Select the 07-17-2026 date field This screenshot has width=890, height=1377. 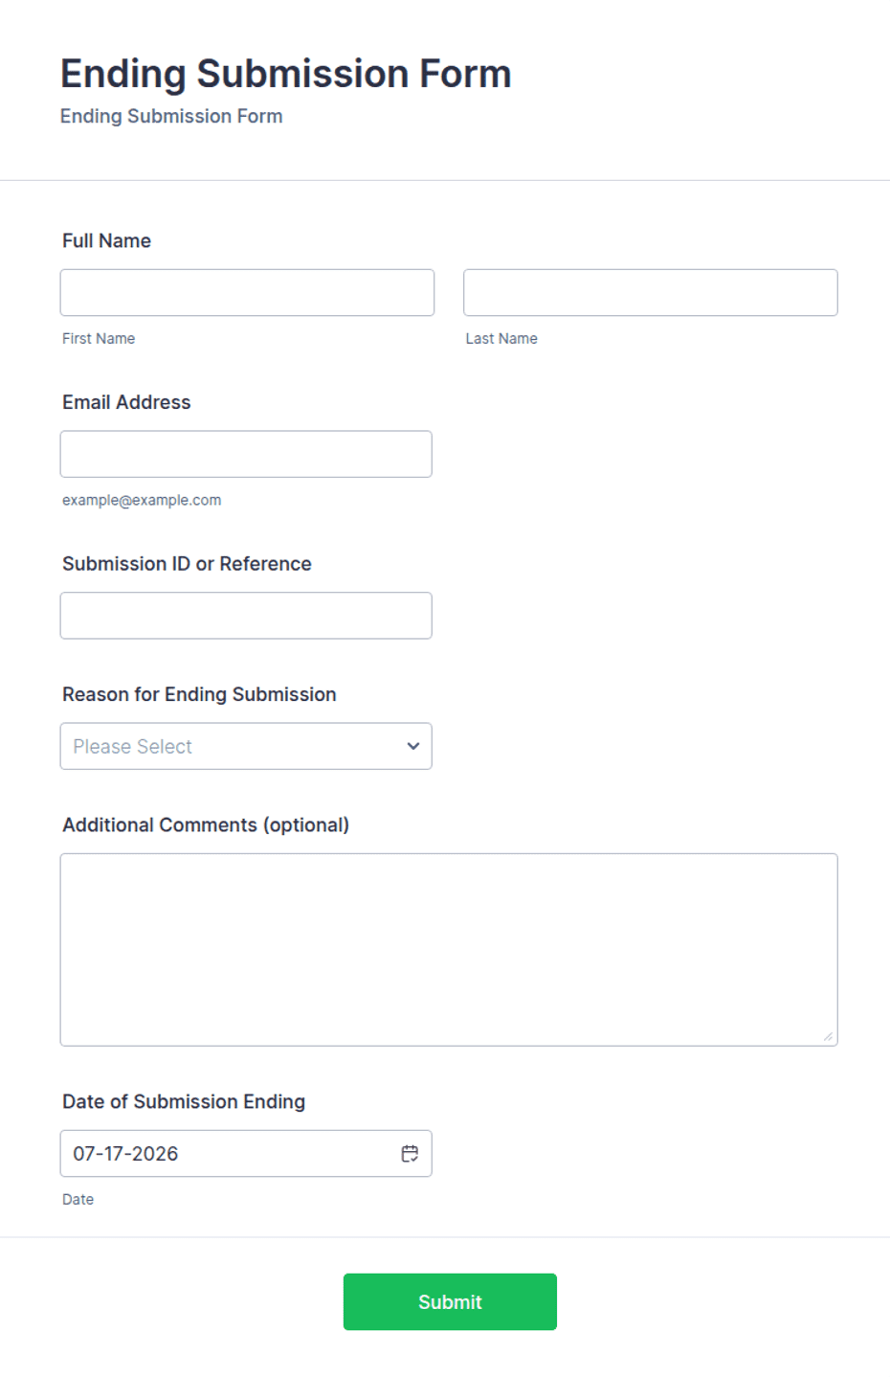click(246, 1153)
